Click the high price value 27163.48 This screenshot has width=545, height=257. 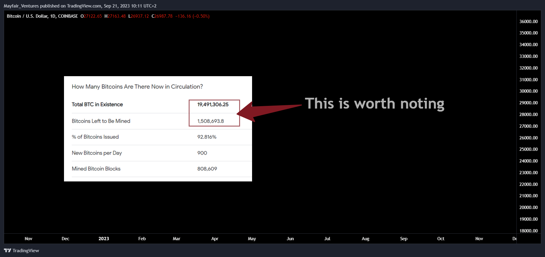[x=117, y=16]
